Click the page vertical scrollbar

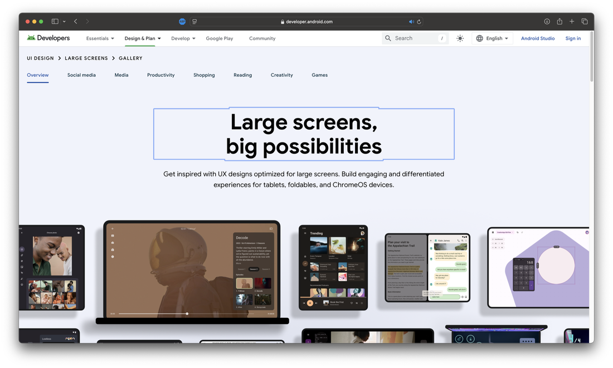(x=591, y=56)
